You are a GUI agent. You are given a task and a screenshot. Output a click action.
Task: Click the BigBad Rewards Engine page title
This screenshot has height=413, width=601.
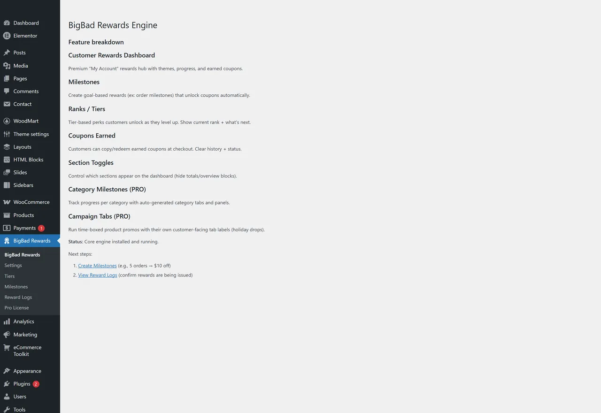(x=113, y=25)
